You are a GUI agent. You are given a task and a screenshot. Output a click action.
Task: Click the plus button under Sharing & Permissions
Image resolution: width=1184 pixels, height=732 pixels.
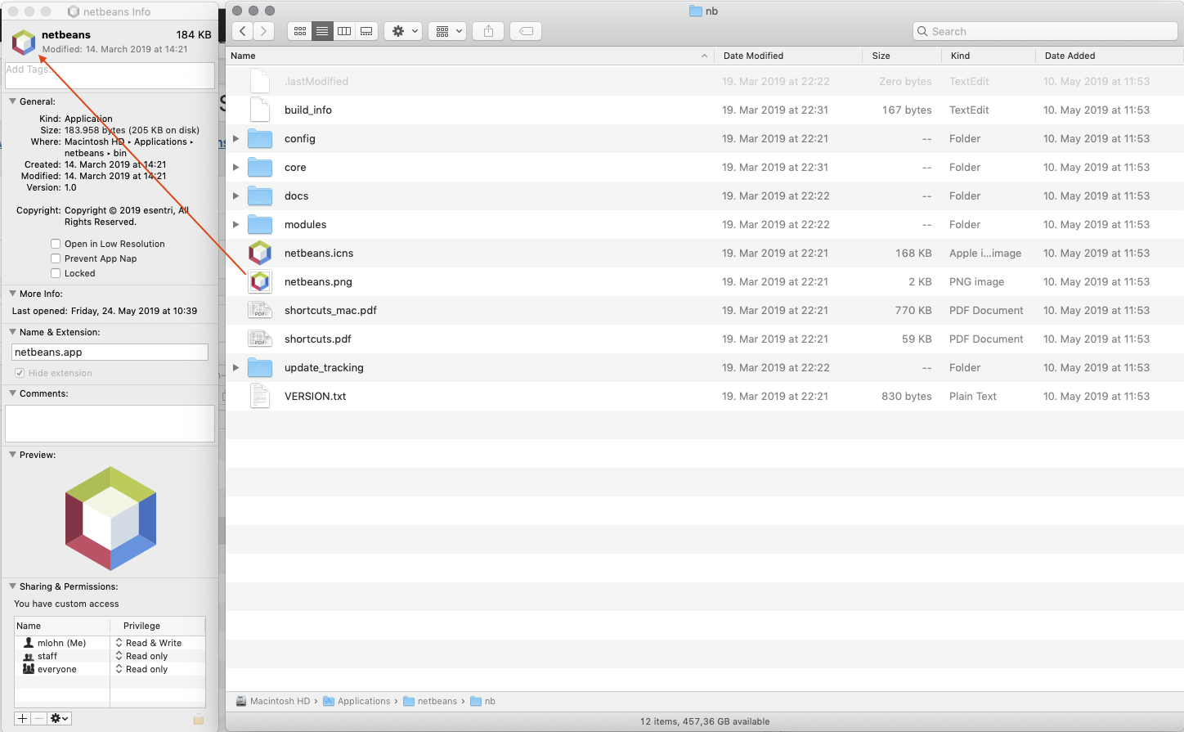pyautogui.click(x=20, y=718)
